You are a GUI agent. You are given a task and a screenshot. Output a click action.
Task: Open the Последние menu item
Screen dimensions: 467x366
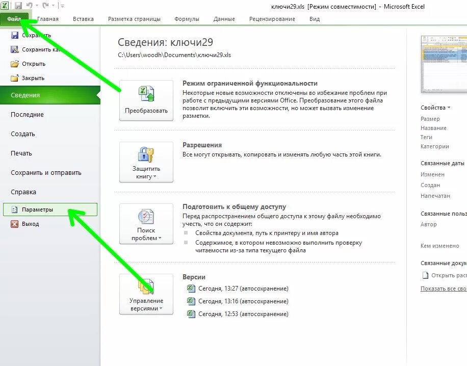pos(27,115)
